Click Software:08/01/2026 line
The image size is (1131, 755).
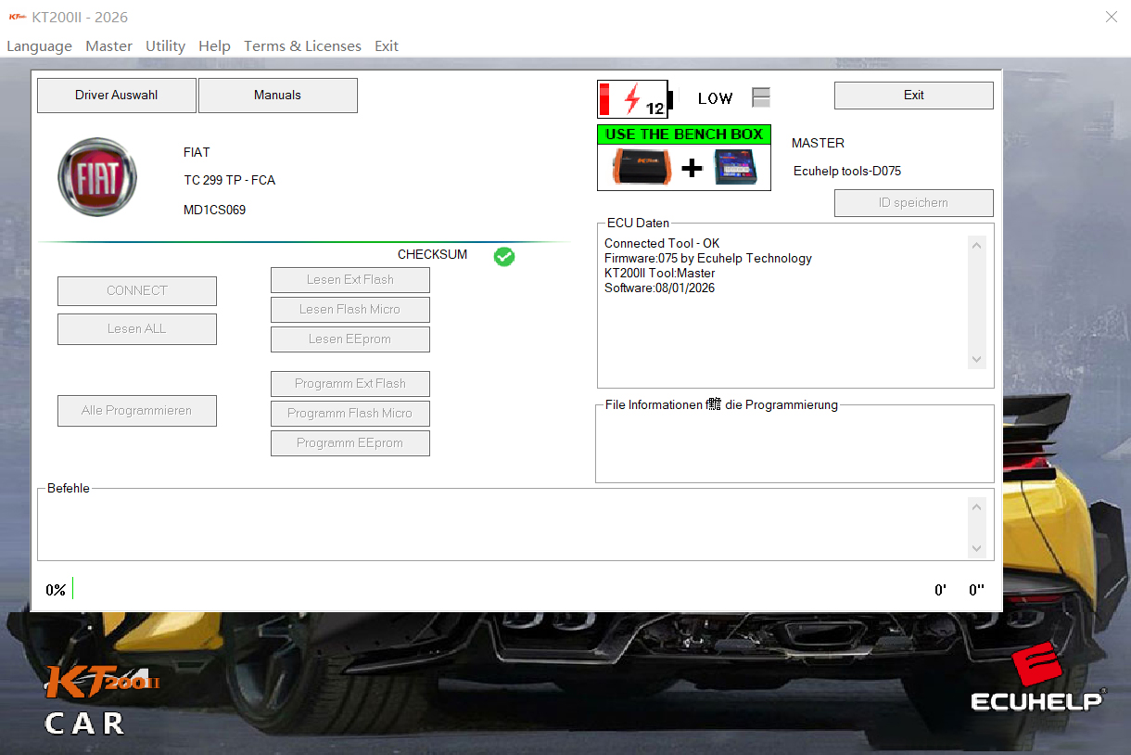tap(660, 288)
